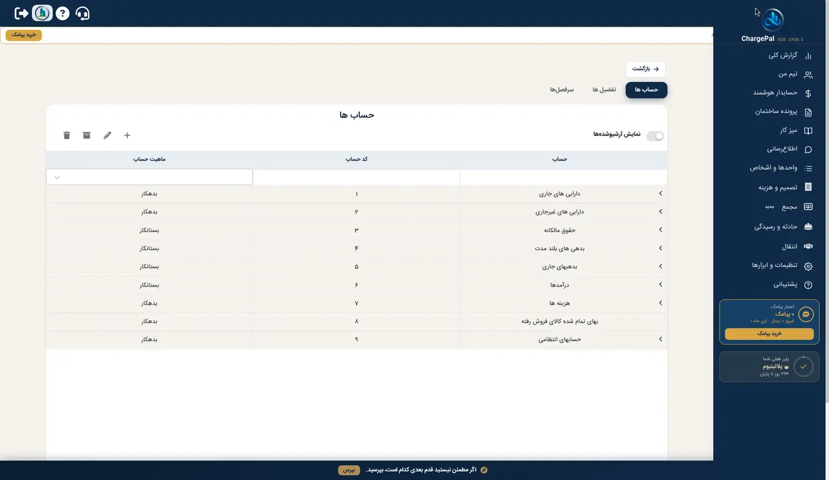This screenshot has width=829, height=480.
Task: Click the بپرس button in bottom bar
Action: pyautogui.click(x=349, y=470)
